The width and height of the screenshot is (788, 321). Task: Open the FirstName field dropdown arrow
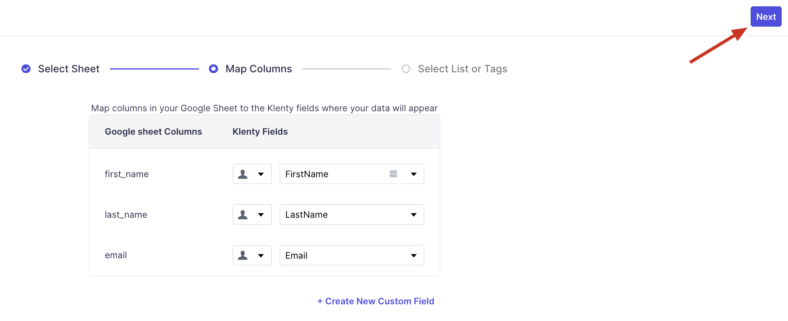[x=413, y=174]
